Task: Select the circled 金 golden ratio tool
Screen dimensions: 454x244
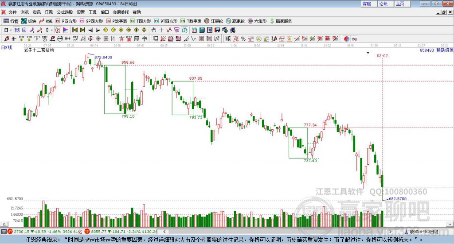Action: tap(258, 39)
